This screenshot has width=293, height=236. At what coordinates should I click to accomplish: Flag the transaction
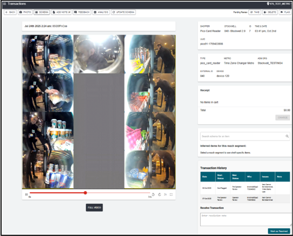[285, 12]
